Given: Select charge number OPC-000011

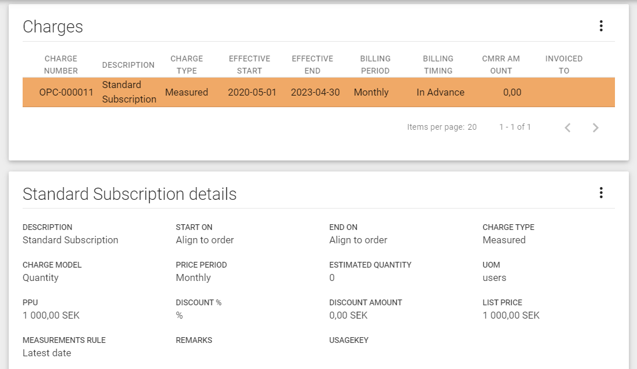Looking at the screenshot, I should 66,93.
